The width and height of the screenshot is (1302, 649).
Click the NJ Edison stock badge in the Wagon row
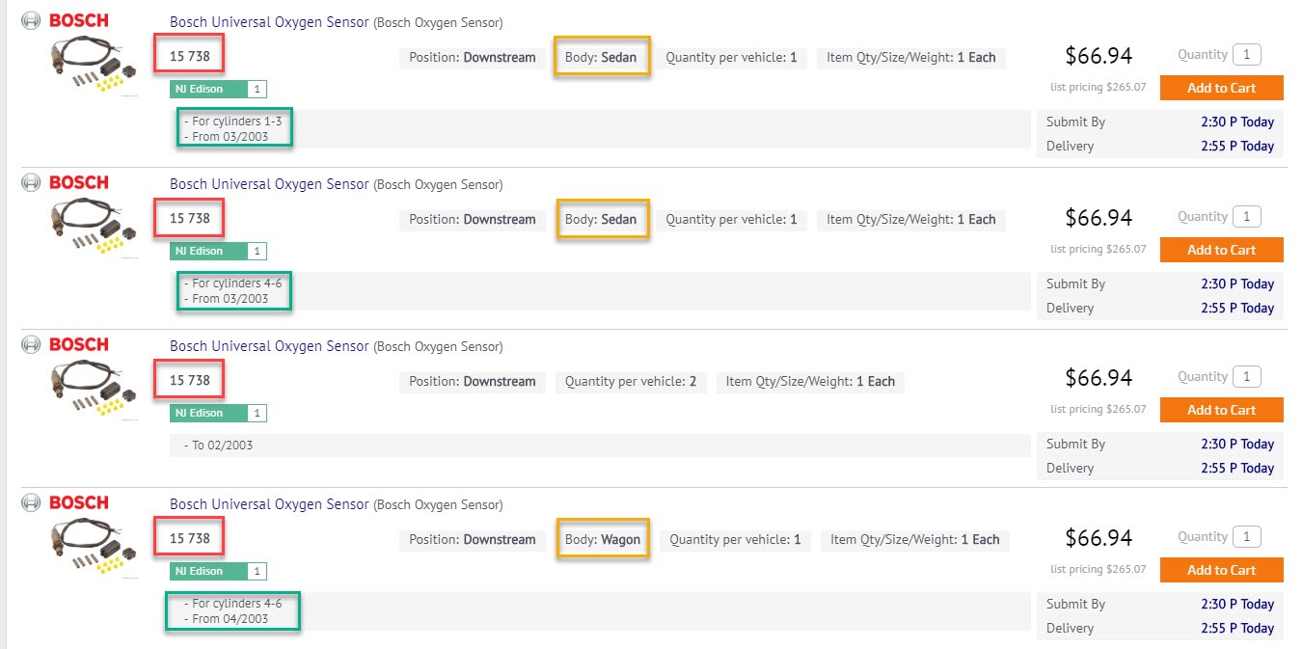point(218,571)
